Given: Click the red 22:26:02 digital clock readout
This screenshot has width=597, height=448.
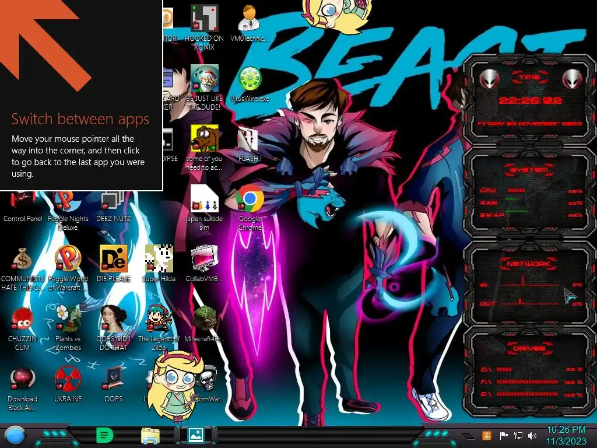Looking at the screenshot, I should 530,100.
